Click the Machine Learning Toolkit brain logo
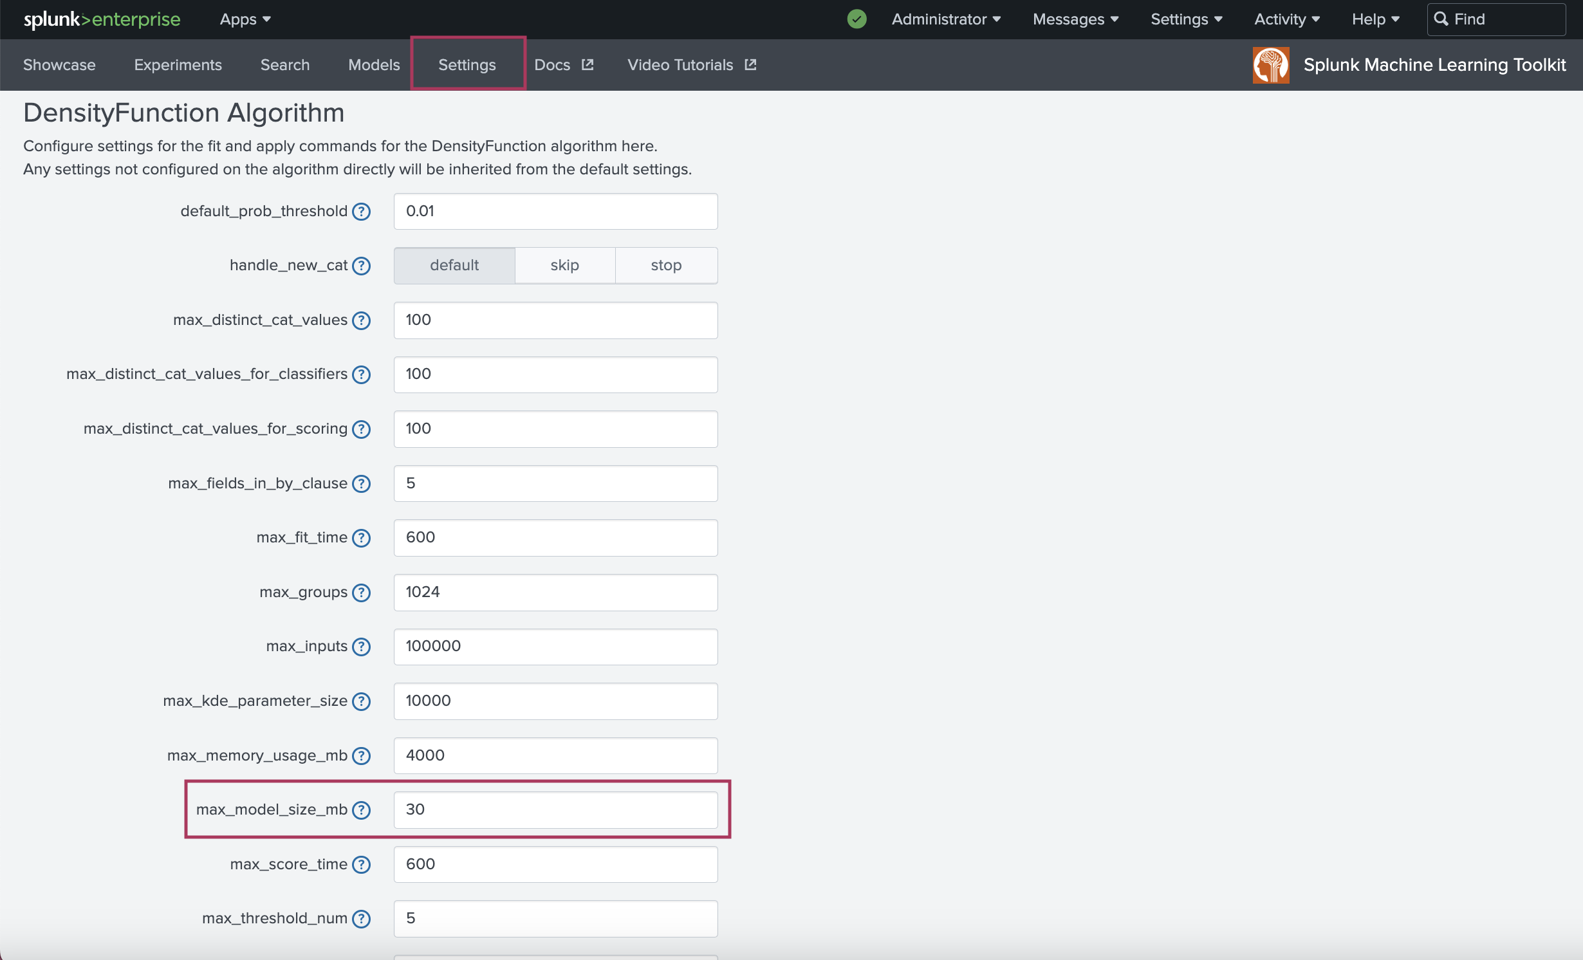Screen dimensions: 1583x960 (x=1271, y=65)
